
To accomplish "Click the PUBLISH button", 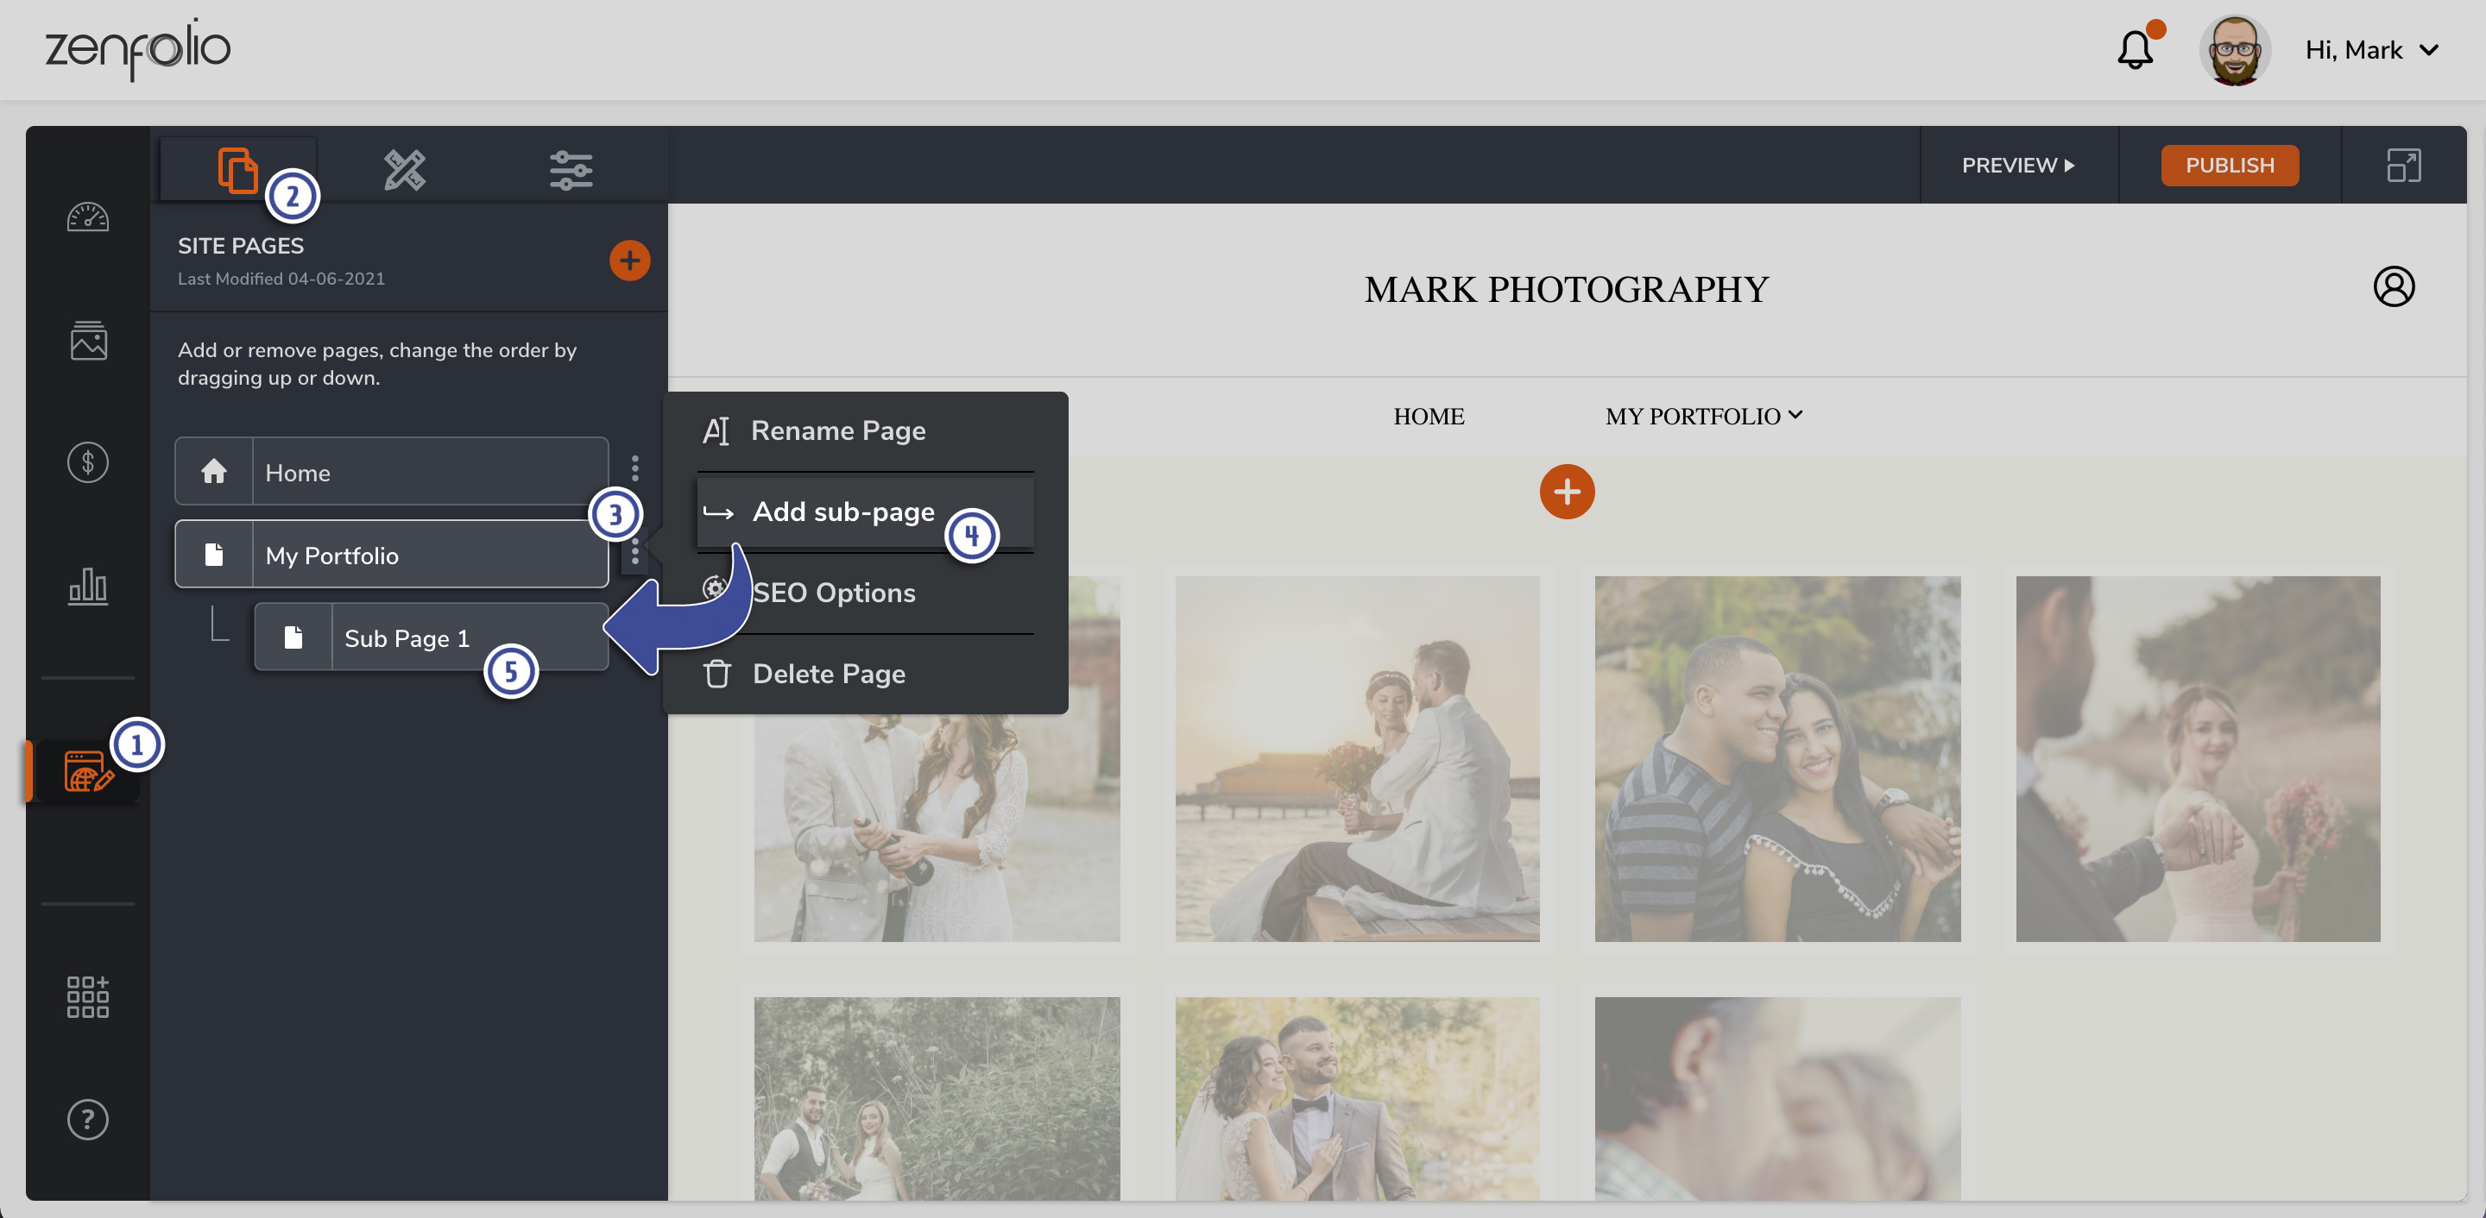I will coord(2230,165).
